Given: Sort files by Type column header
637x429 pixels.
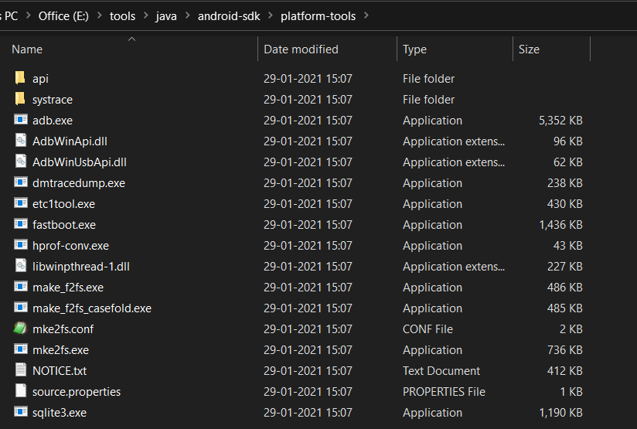Looking at the screenshot, I should pyautogui.click(x=414, y=49).
